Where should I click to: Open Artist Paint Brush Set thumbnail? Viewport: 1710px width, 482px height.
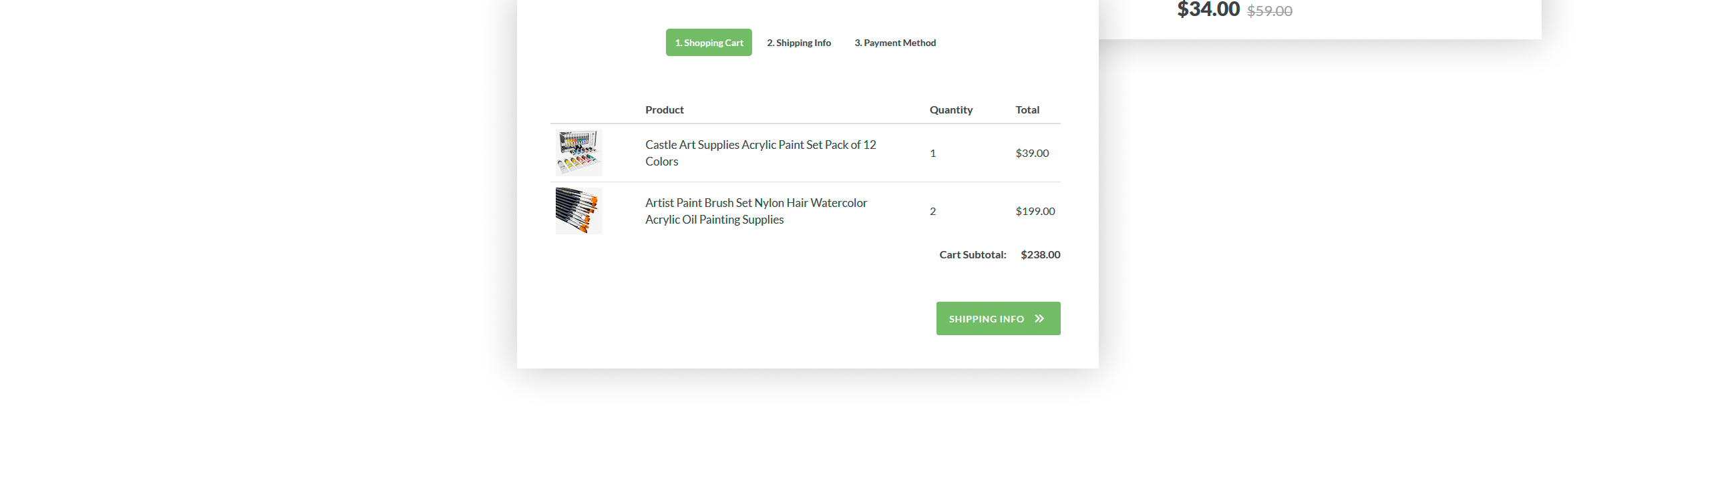pos(579,211)
